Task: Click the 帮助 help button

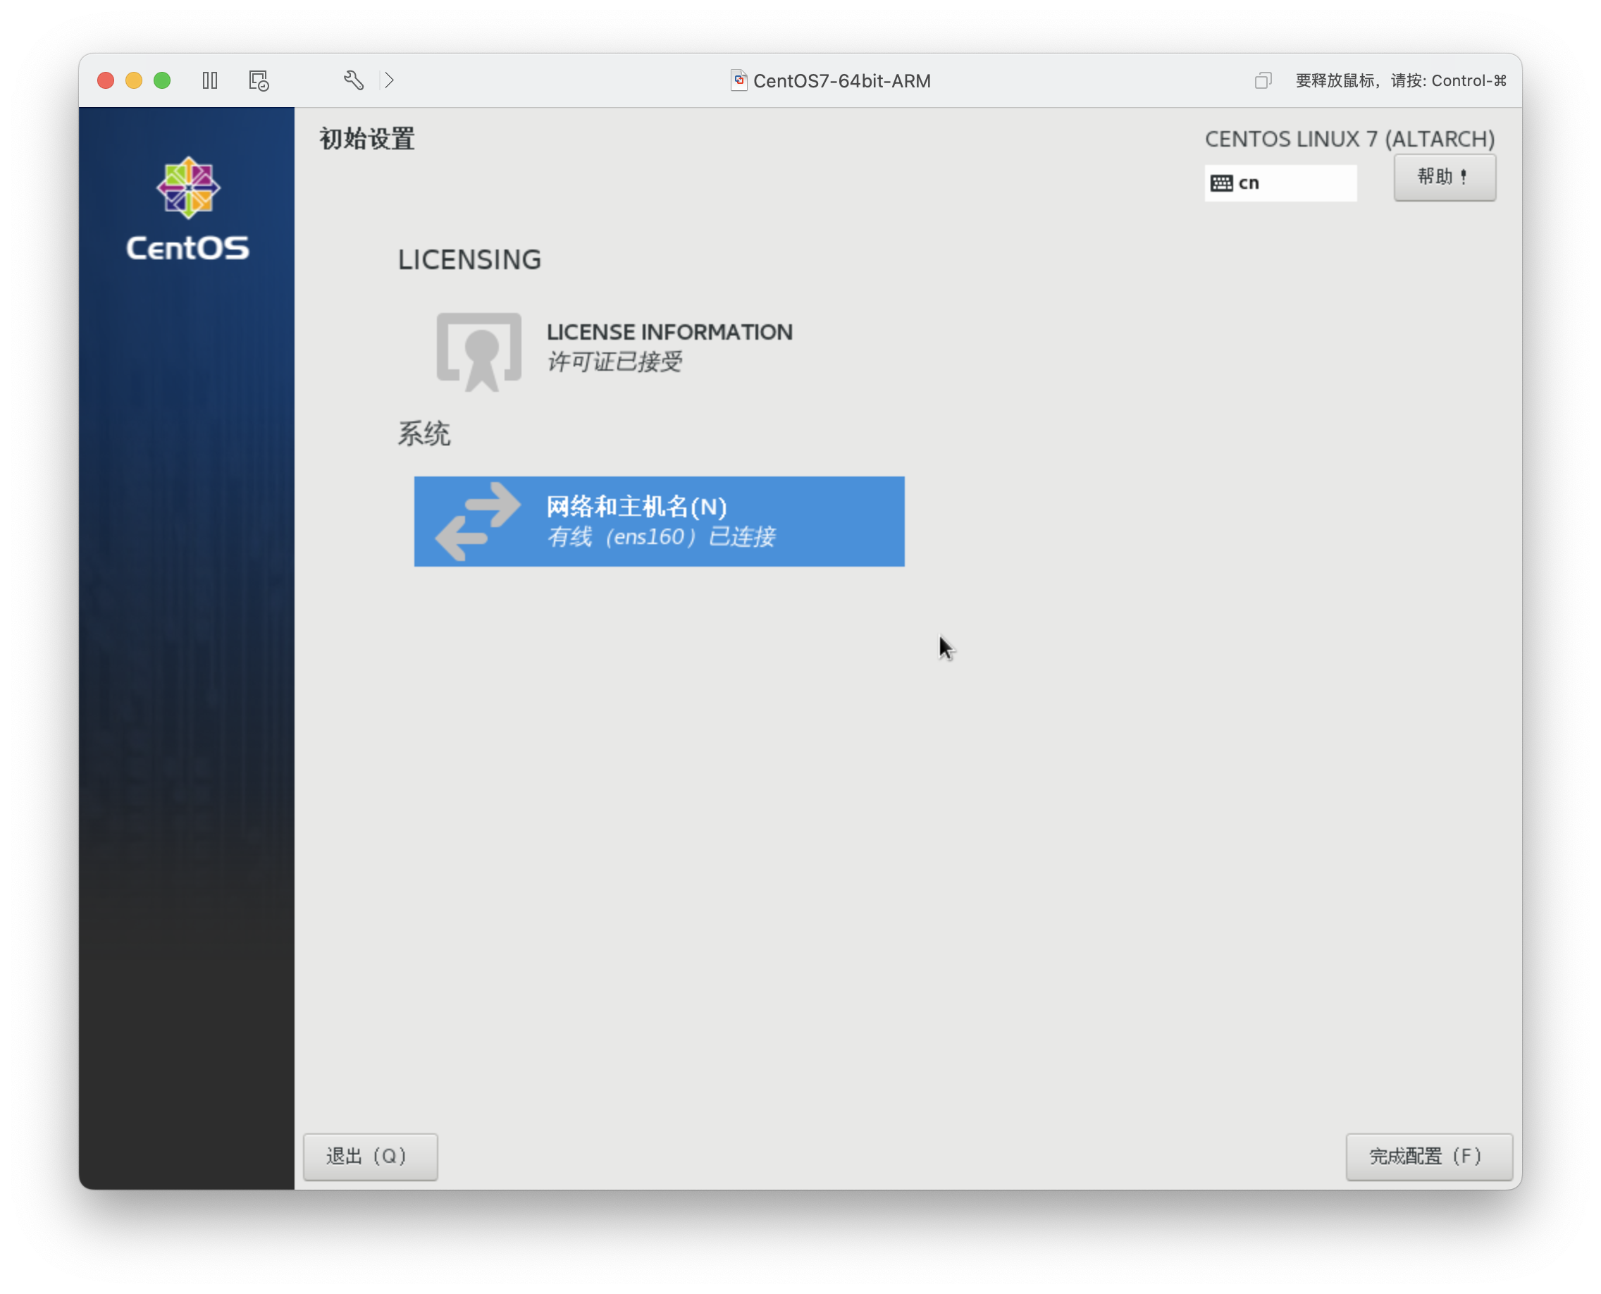Action: click(1445, 178)
